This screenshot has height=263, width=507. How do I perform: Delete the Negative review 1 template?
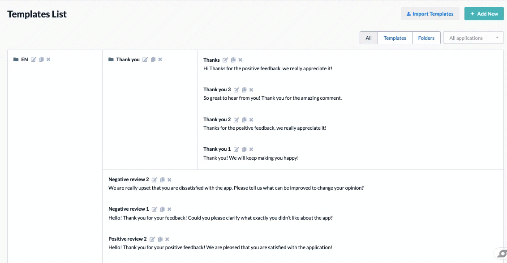pyautogui.click(x=170, y=209)
